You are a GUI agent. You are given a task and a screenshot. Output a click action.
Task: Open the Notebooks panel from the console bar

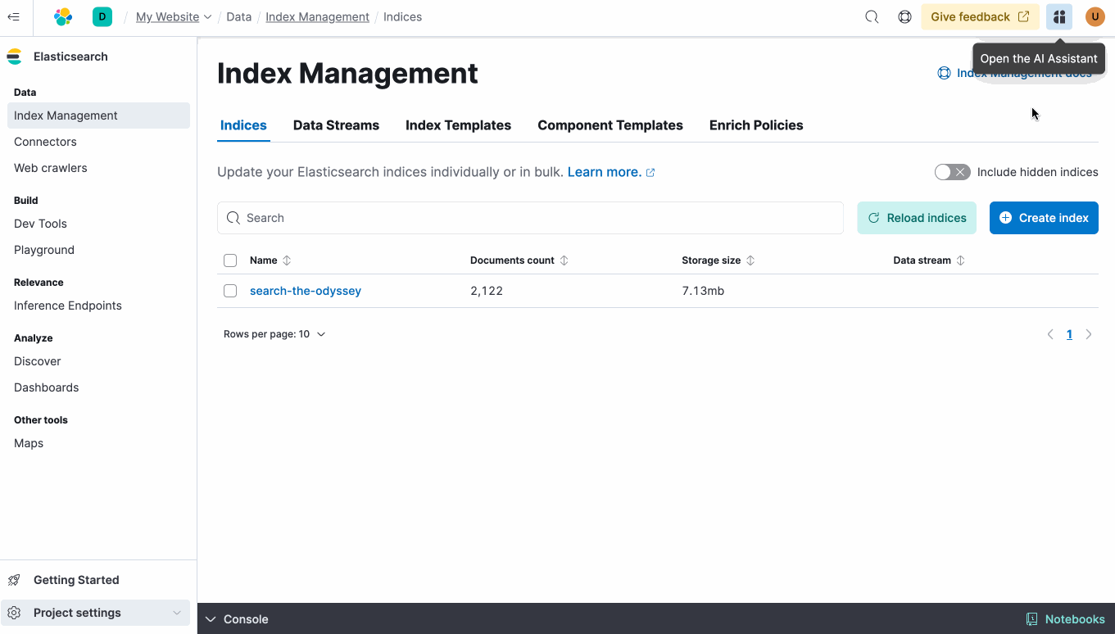(x=1065, y=618)
